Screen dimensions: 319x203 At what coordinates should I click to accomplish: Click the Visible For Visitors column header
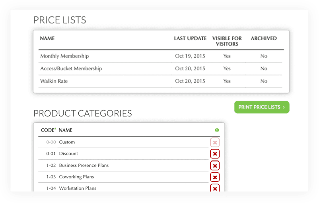pyautogui.click(x=227, y=41)
